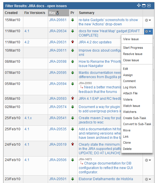Click the red priority arrow for JRA-20631
Image resolution: width=158 pixels, height=183 pixels.
pyautogui.click(x=72, y=42)
